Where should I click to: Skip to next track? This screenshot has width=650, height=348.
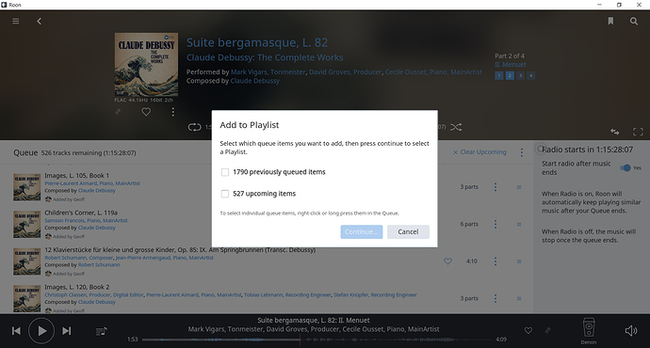pyautogui.click(x=67, y=331)
